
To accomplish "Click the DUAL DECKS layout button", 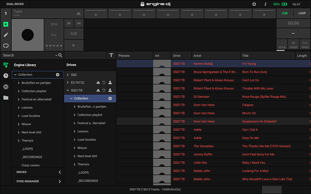I will coord(15,4).
